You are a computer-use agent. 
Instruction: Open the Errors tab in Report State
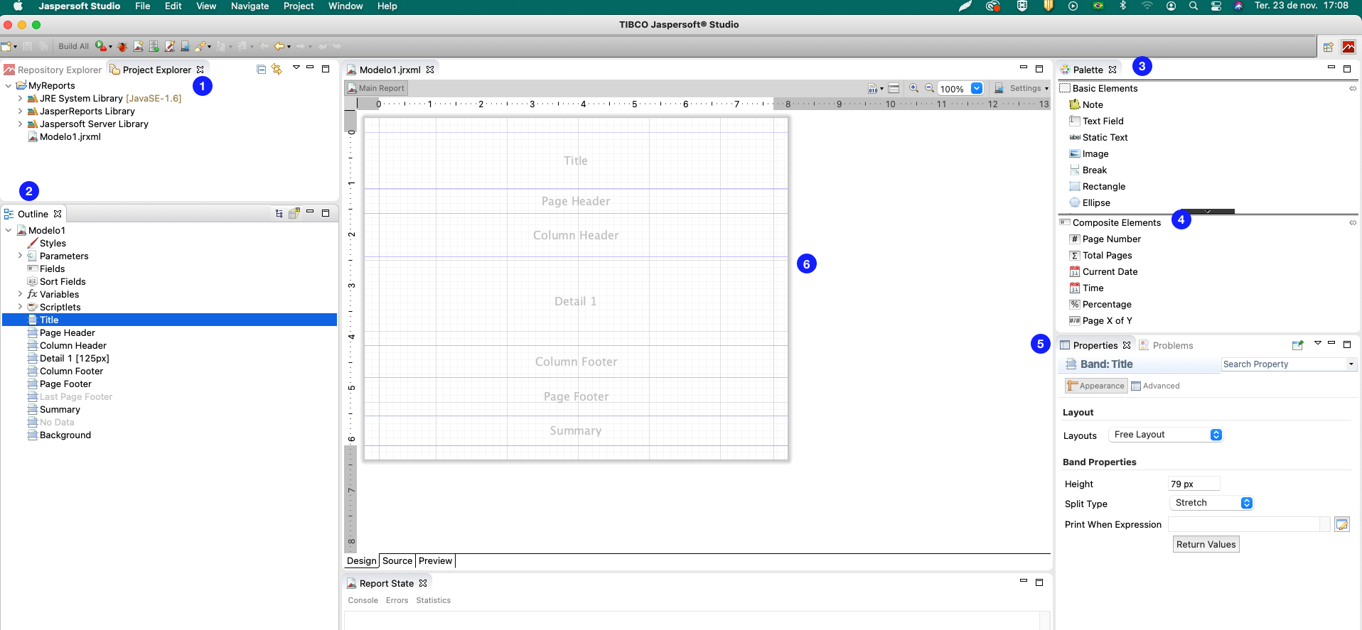pos(397,600)
